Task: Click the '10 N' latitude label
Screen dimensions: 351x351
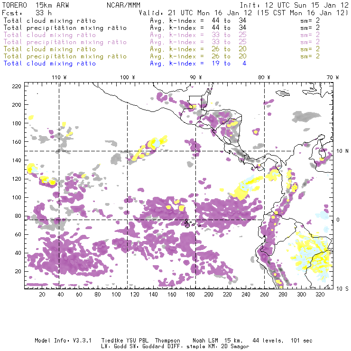Action: point(342,151)
